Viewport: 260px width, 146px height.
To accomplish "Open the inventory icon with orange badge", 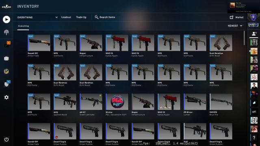I will pos(7,44).
